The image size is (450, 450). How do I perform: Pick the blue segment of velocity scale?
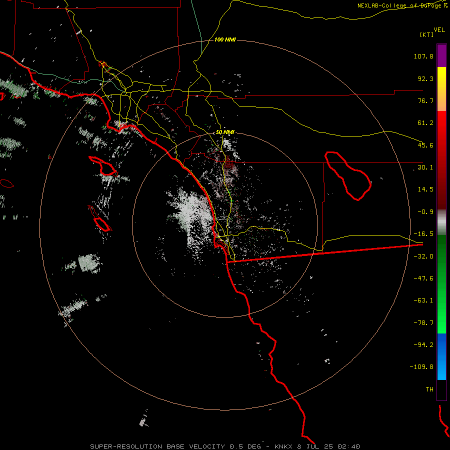441,356
